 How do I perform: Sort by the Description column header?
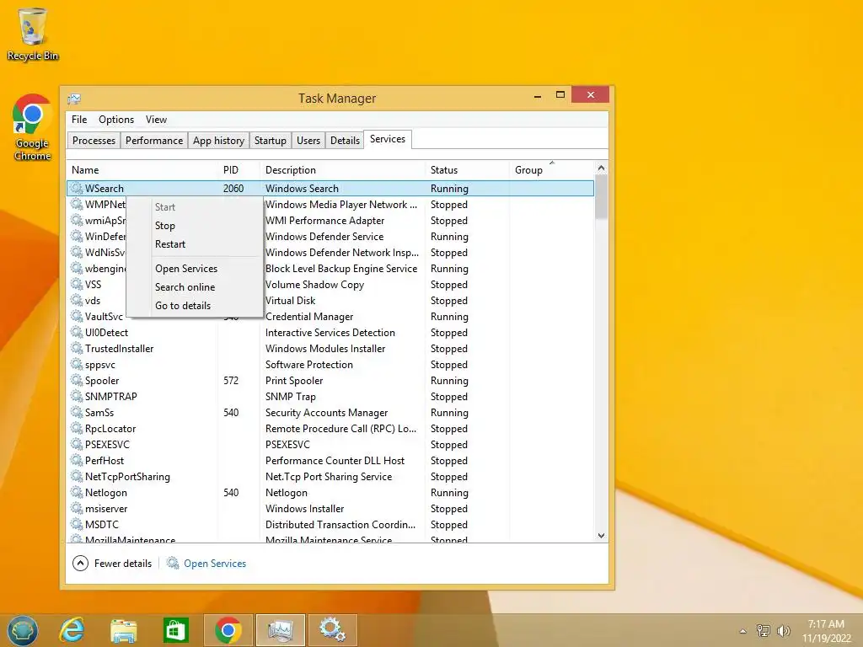tap(342, 170)
